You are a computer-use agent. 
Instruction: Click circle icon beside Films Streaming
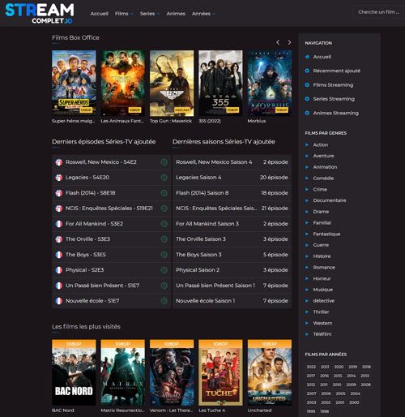(x=307, y=85)
